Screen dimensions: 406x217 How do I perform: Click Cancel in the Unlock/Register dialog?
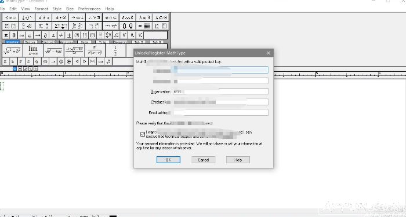203,160
